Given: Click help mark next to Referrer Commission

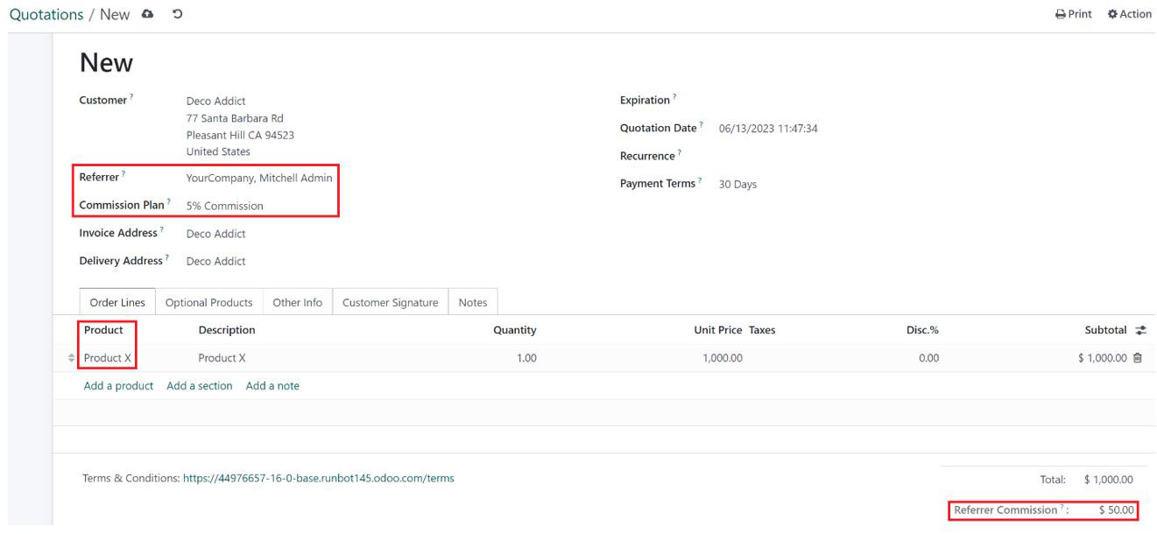Looking at the screenshot, I should (x=1062, y=508).
